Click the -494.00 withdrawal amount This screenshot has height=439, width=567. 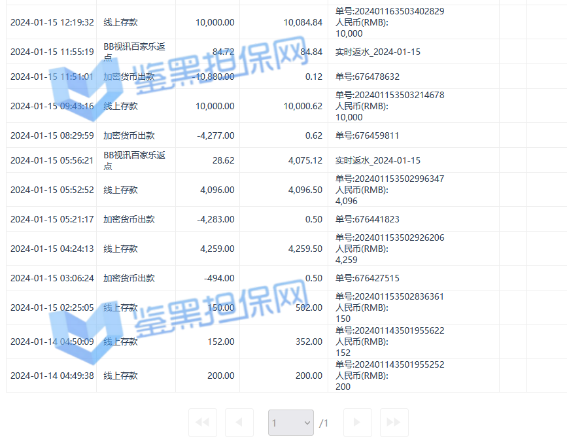[x=219, y=278]
